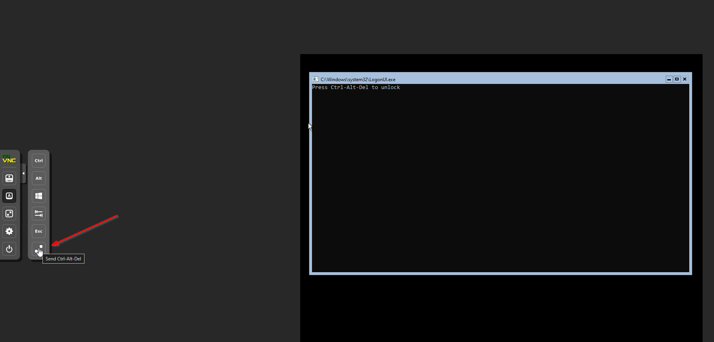Open the LogonUI.exe window icon menu
Viewport: 714px width, 342px height.
(316, 79)
